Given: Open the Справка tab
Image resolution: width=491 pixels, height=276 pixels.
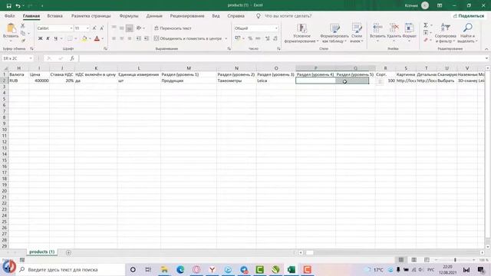Looking at the screenshot, I should (236, 16).
